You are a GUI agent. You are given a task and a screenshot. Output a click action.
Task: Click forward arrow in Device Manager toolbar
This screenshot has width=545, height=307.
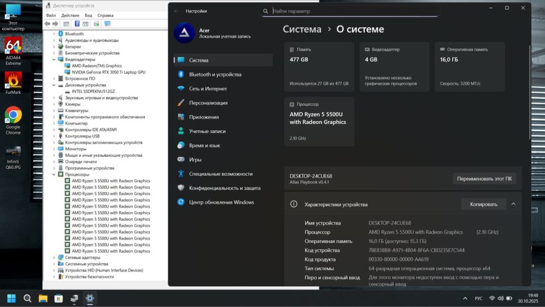click(x=55, y=23)
